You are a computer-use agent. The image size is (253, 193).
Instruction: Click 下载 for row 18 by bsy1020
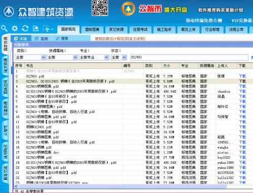point(242,157)
